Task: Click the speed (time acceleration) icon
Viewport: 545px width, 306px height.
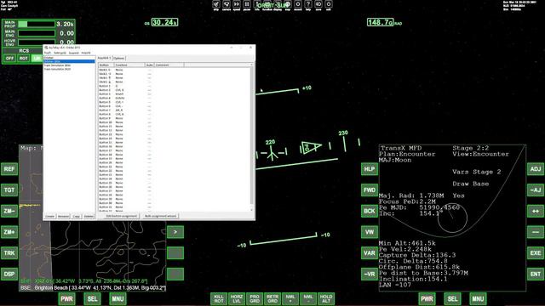Action: pyautogui.click(x=237, y=4)
